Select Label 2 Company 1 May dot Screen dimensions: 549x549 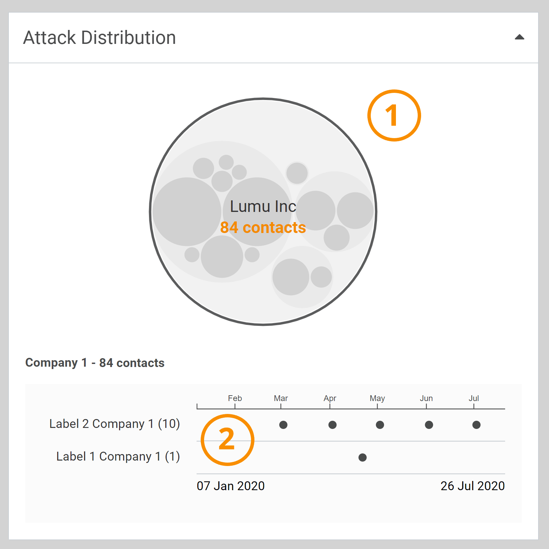click(380, 425)
